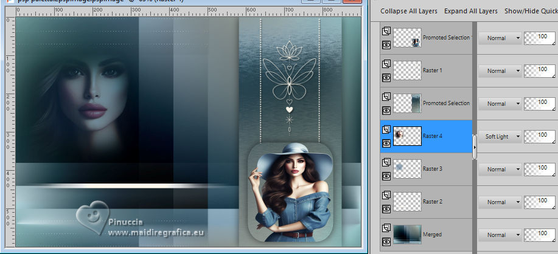Open Merged layer blend mode dropdown
The width and height of the screenshot is (558, 254).
coord(500,235)
